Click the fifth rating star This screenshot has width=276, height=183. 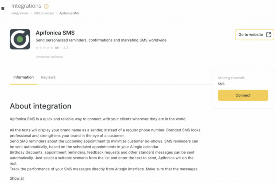(x=52, y=48)
